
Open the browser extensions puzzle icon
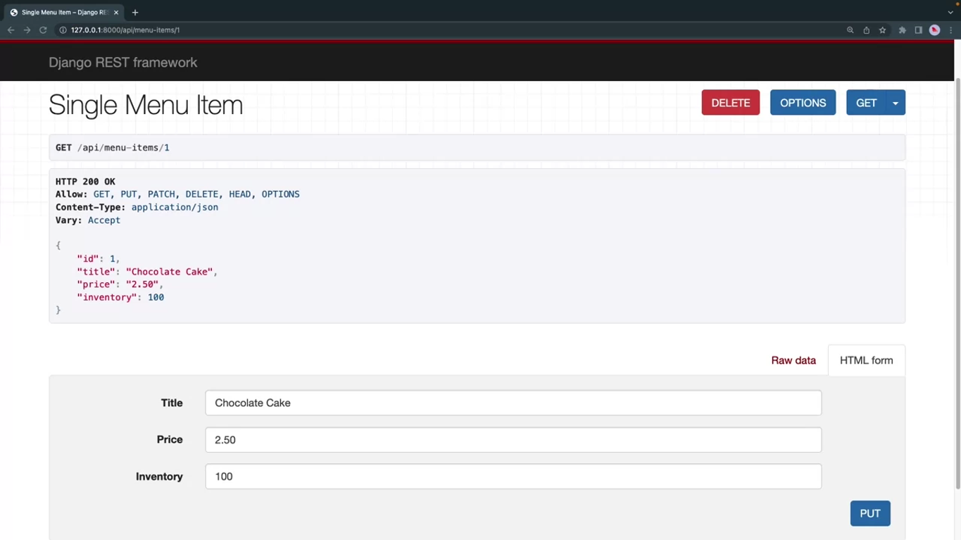(902, 30)
